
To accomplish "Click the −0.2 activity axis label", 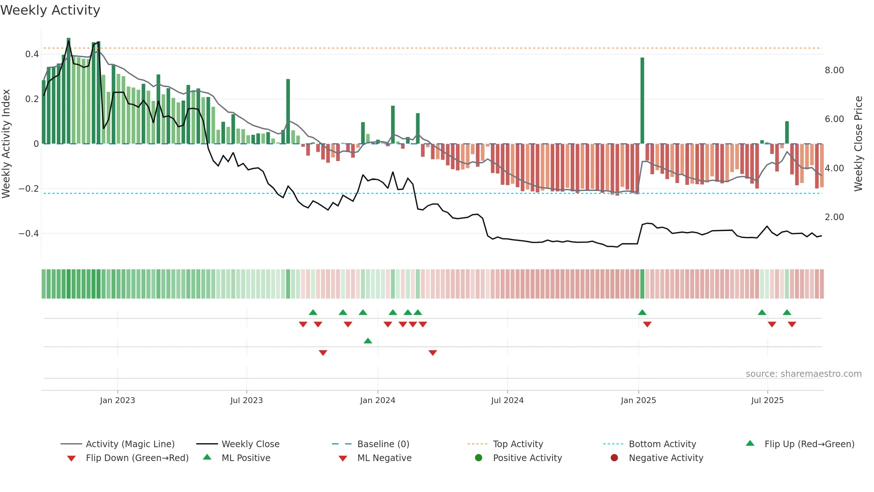I will point(29,188).
